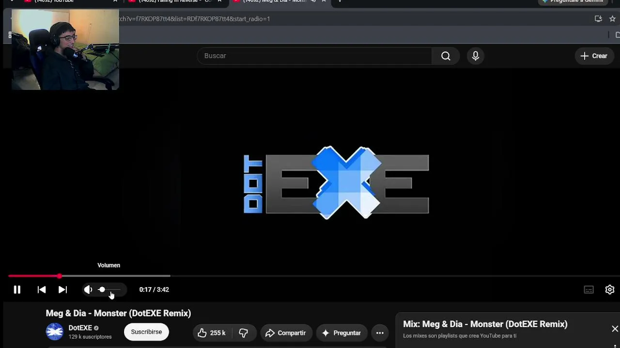620x348 pixels.
Task: Subscribe with the Suscribirse button
Action: [x=146, y=332]
